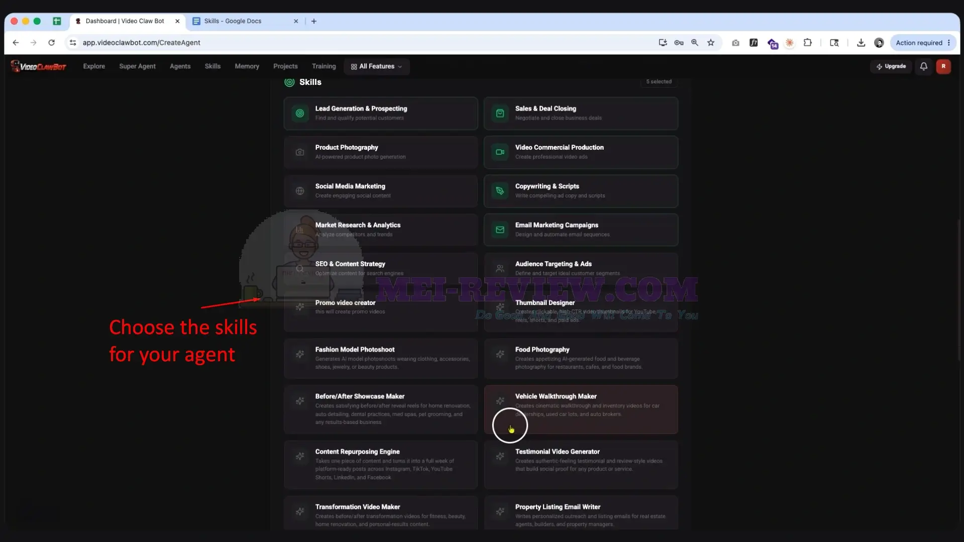Toggle the Email Marketing Campaigns skill

click(580, 230)
